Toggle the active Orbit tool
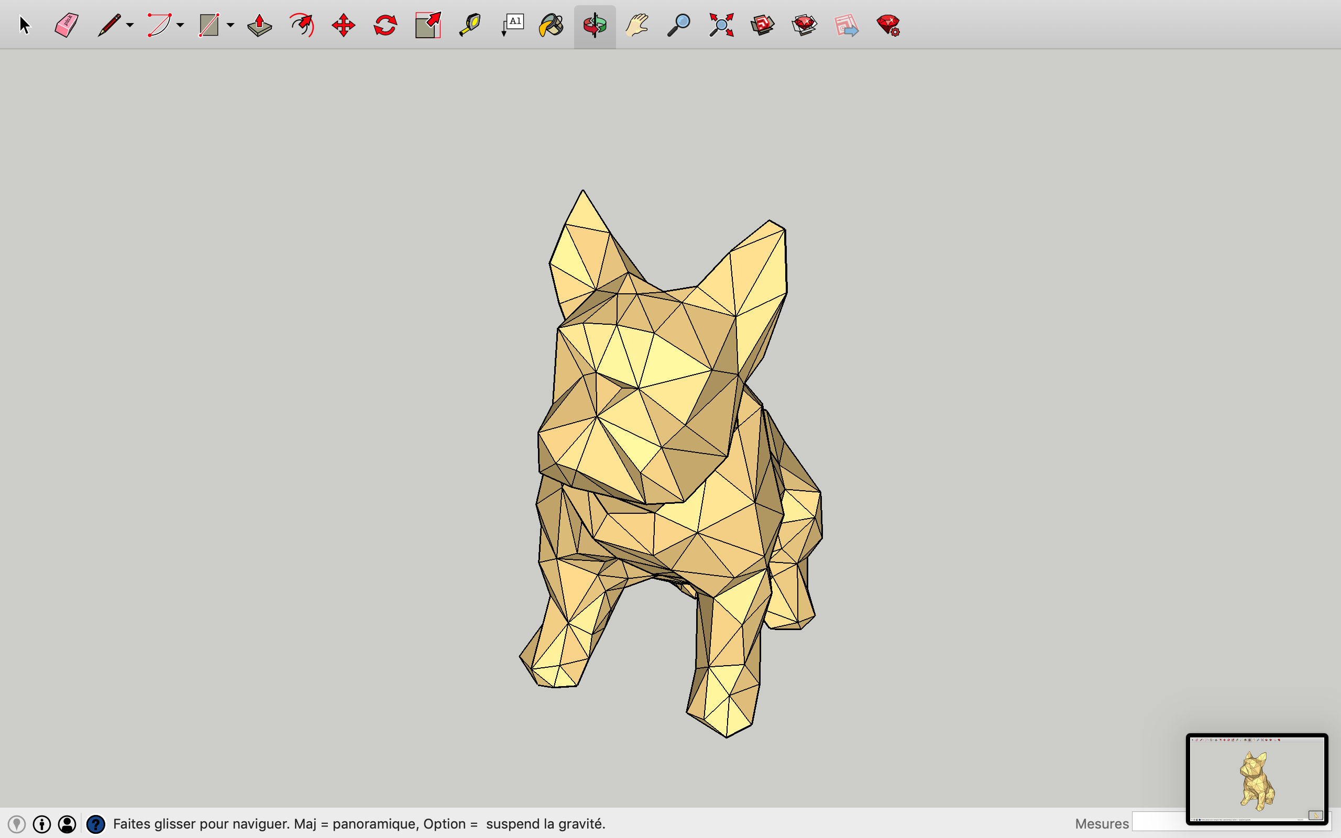The height and width of the screenshot is (838, 1341). (x=595, y=26)
